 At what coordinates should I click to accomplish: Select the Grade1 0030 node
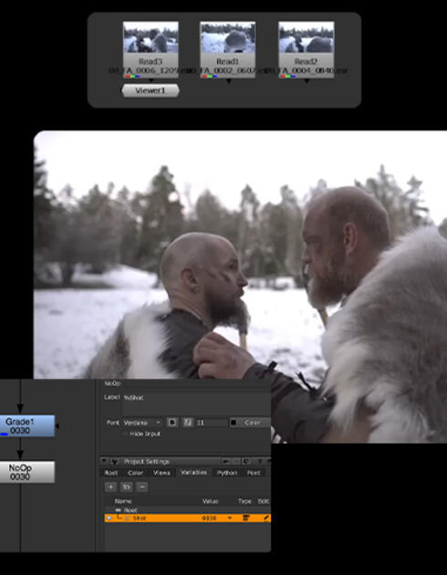pyautogui.click(x=27, y=426)
